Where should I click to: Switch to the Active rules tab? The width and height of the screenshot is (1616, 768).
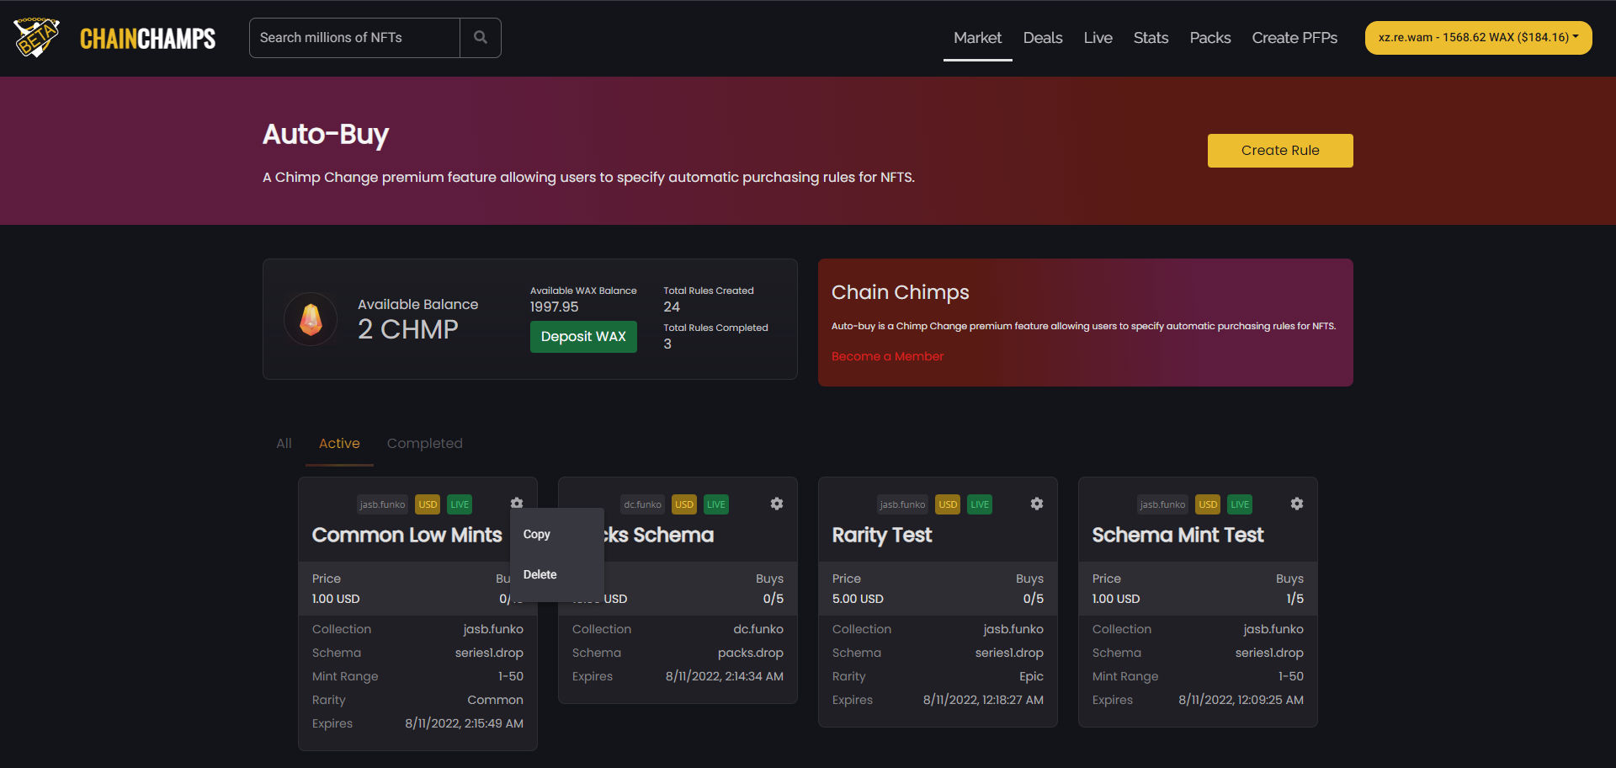pos(339,444)
